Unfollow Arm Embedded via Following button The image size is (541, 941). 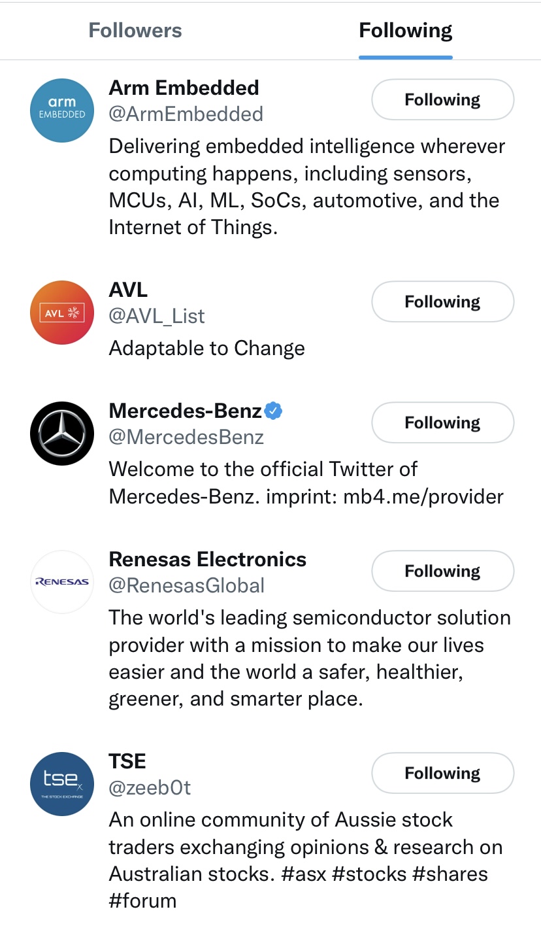pyautogui.click(x=442, y=99)
